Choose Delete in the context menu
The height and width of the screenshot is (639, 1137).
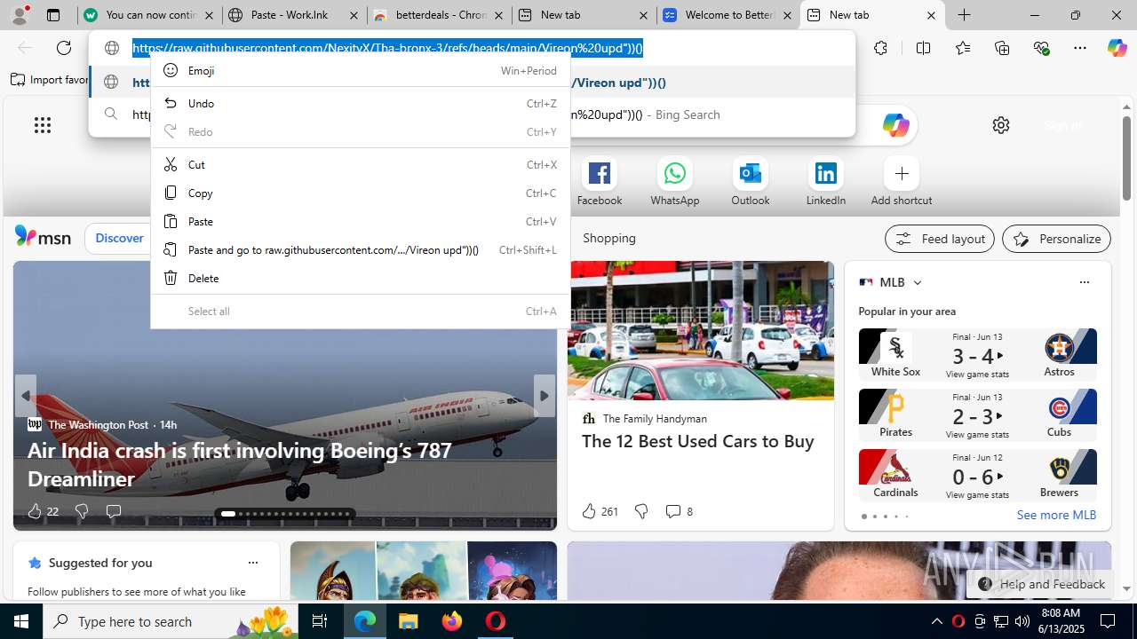point(360,278)
